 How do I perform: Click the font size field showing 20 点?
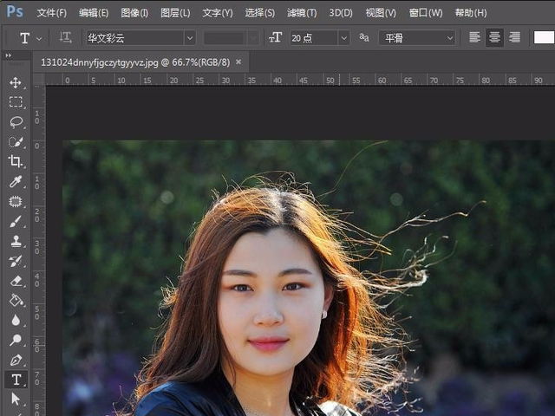pyautogui.click(x=314, y=38)
